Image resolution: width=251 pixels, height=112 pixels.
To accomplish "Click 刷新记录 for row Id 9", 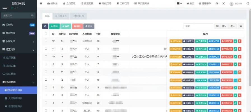I will [214, 64].
